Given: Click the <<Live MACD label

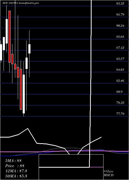Looking at the screenshot, I should point(109,173).
